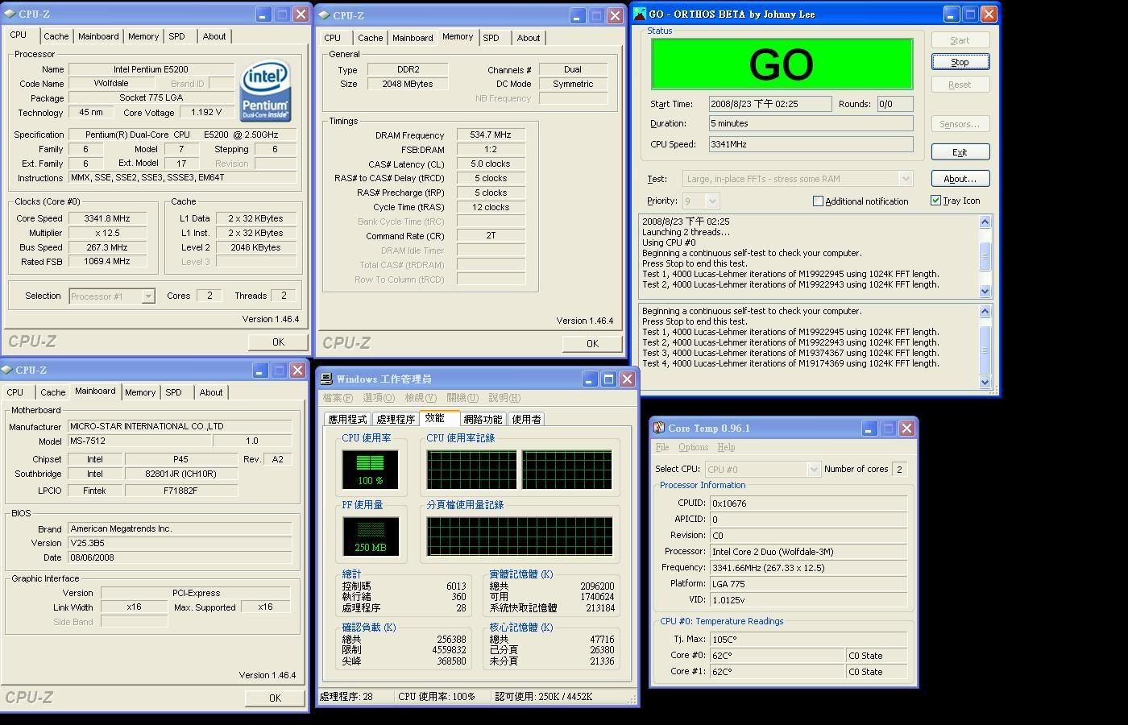Minimize the ORTHOS window
Viewport: 1128px width, 725px height.
pyautogui.click(x=952, y=14)
